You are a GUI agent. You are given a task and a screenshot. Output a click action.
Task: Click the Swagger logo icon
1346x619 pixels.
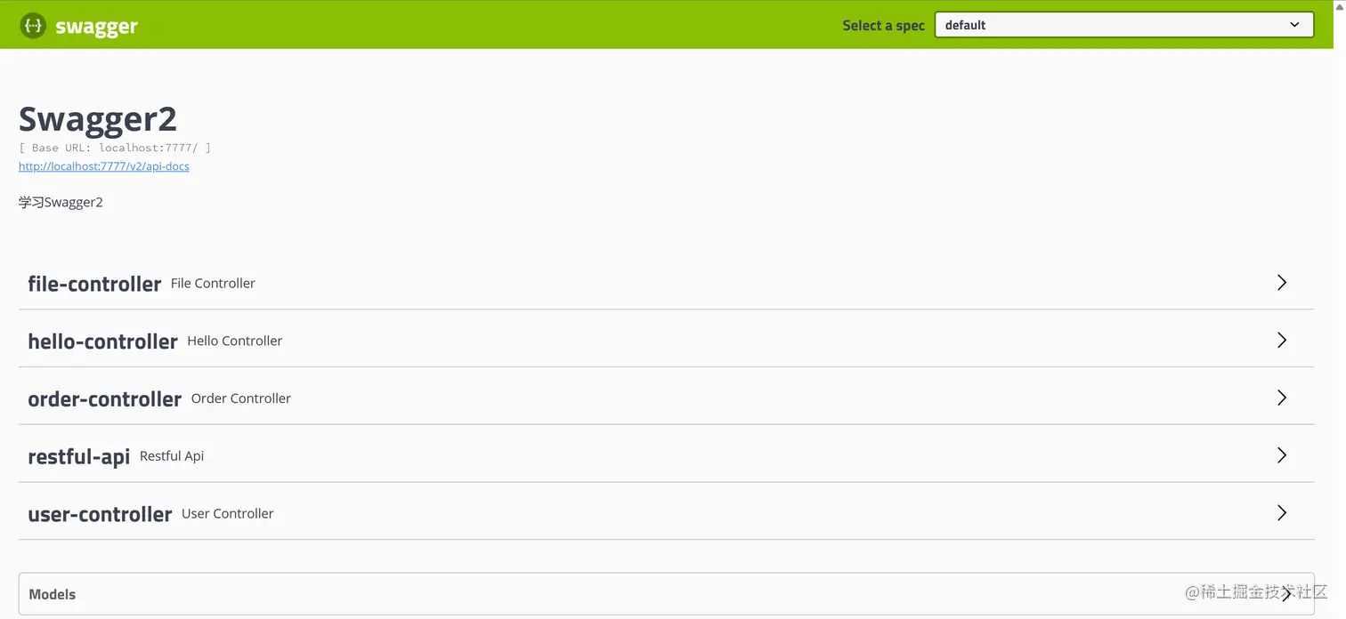(x=33, y=26)
